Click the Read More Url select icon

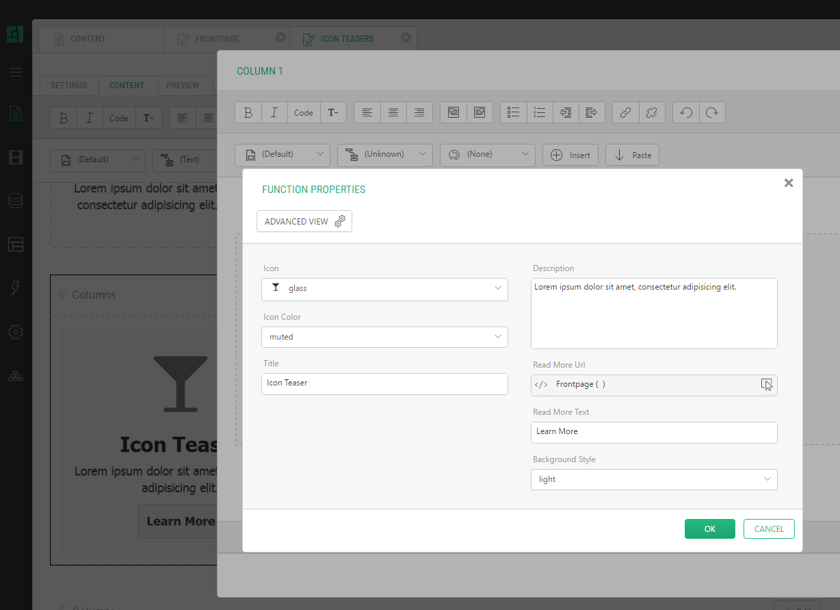[x=767, y=385]
